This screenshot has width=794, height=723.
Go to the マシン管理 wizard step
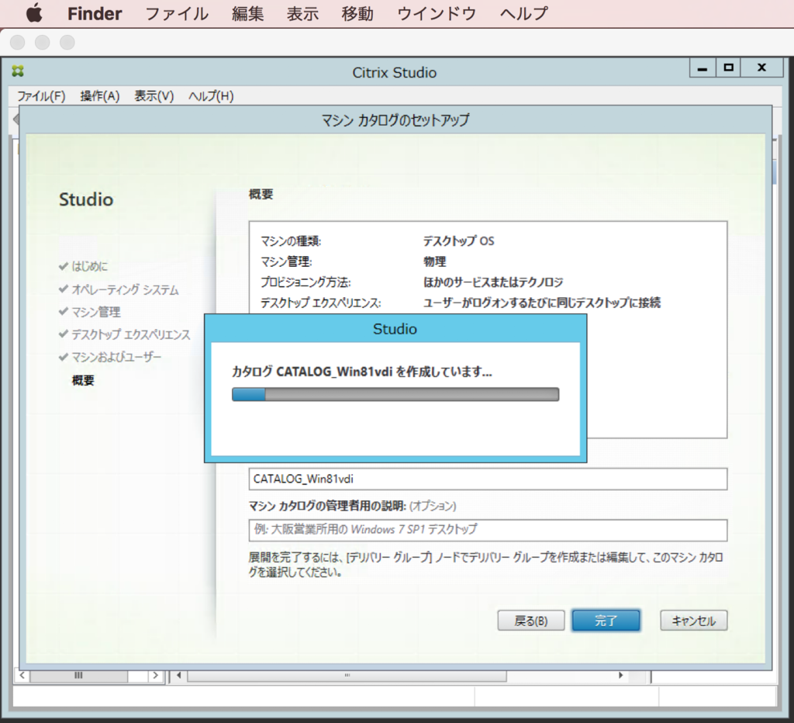pos(95,312)
